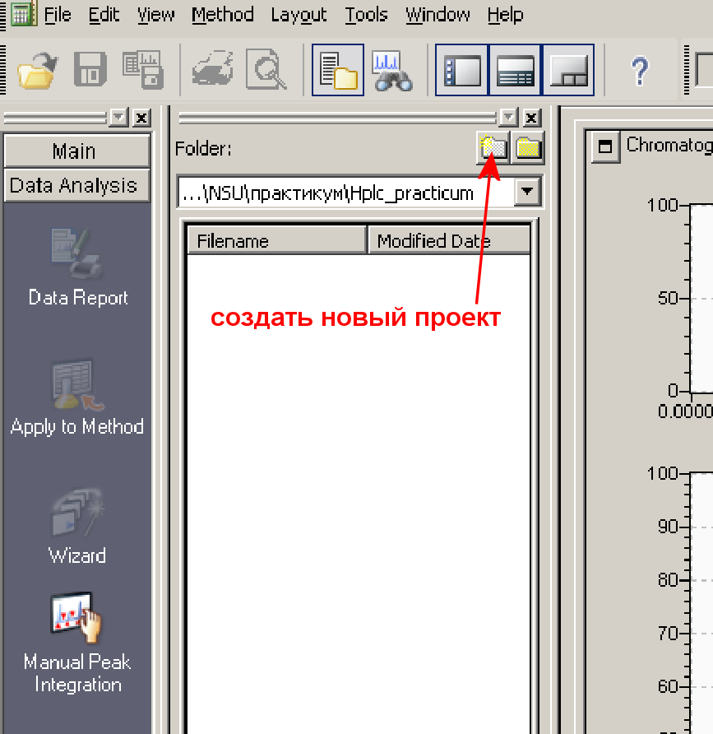Close the left assistant bar panel
713x734 pixels.
click(141, 118)
